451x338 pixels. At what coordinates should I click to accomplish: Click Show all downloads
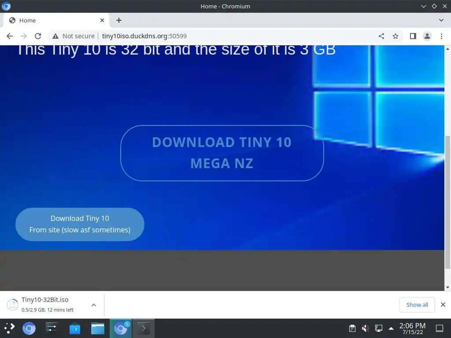pyautogui.click(x=417, y=305)
